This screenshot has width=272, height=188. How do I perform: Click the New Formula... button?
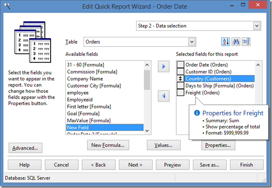[108, 145]
